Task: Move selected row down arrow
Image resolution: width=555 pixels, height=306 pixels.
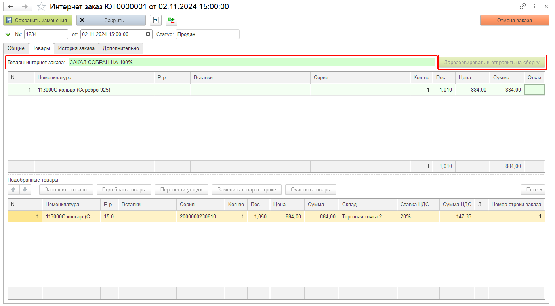Action: pyautogui.click(x=25, y=189)
